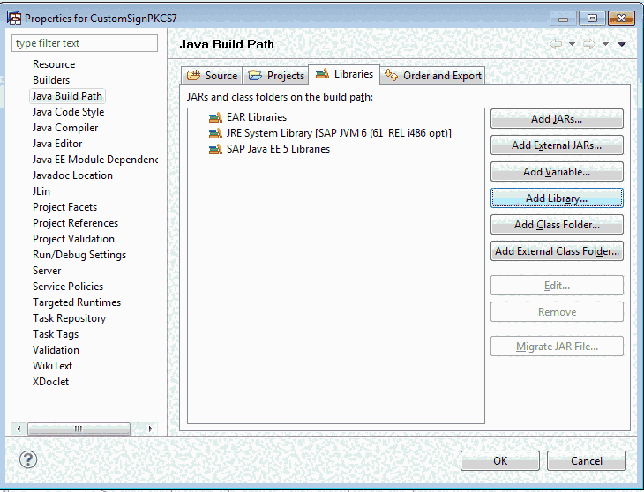Image resolution: width=644 pixels, height=492 pixels.
Task: Select Java EE Module Dependencies entry
Action: tap(95, 160)
